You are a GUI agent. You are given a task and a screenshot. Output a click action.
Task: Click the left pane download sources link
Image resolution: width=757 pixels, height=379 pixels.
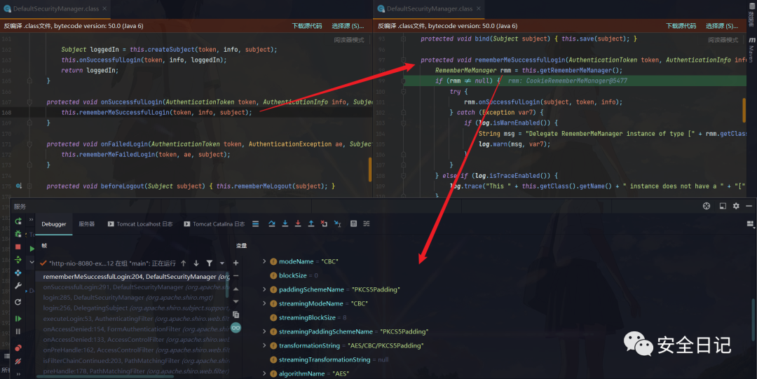tap(307, 26)
